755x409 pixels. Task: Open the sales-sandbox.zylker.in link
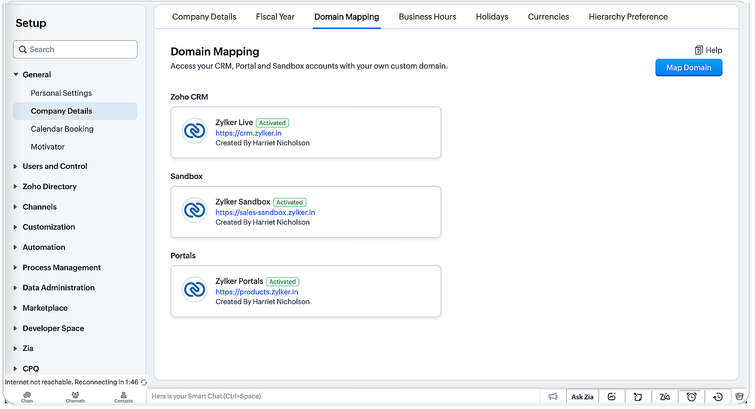coord(265,213)
